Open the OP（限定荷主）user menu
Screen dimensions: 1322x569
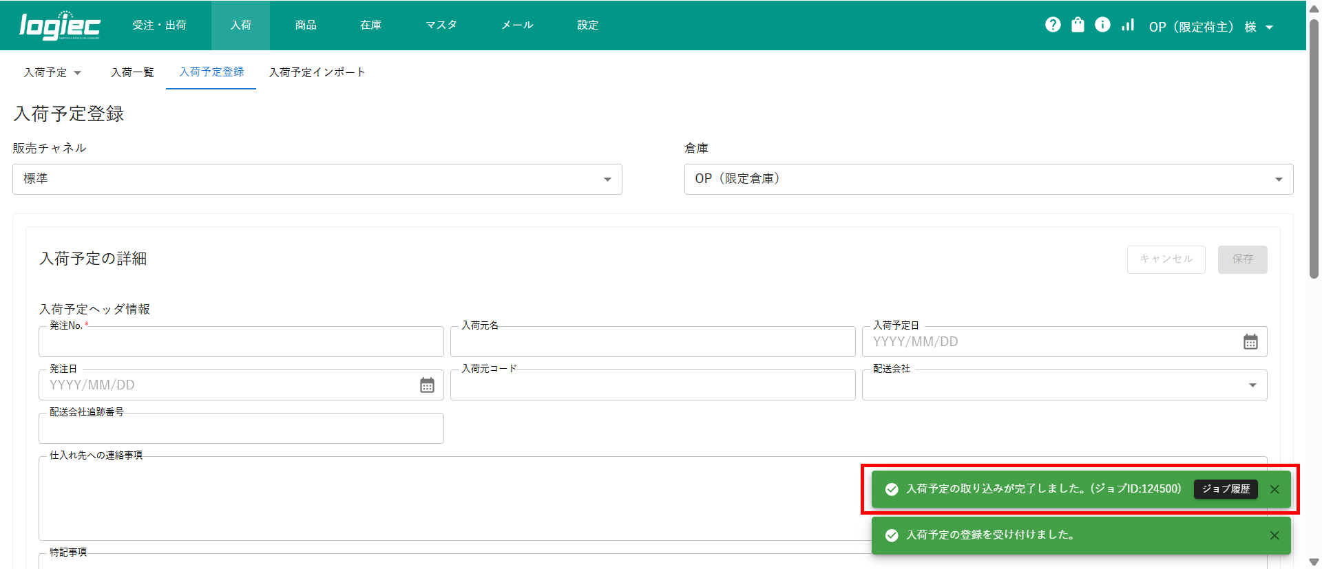point(1210,27)
